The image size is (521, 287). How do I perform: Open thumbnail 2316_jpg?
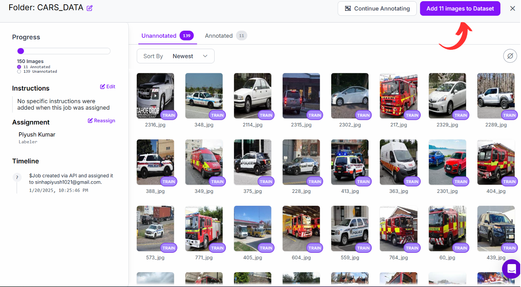pyautogui.click(x=156, y=96)
